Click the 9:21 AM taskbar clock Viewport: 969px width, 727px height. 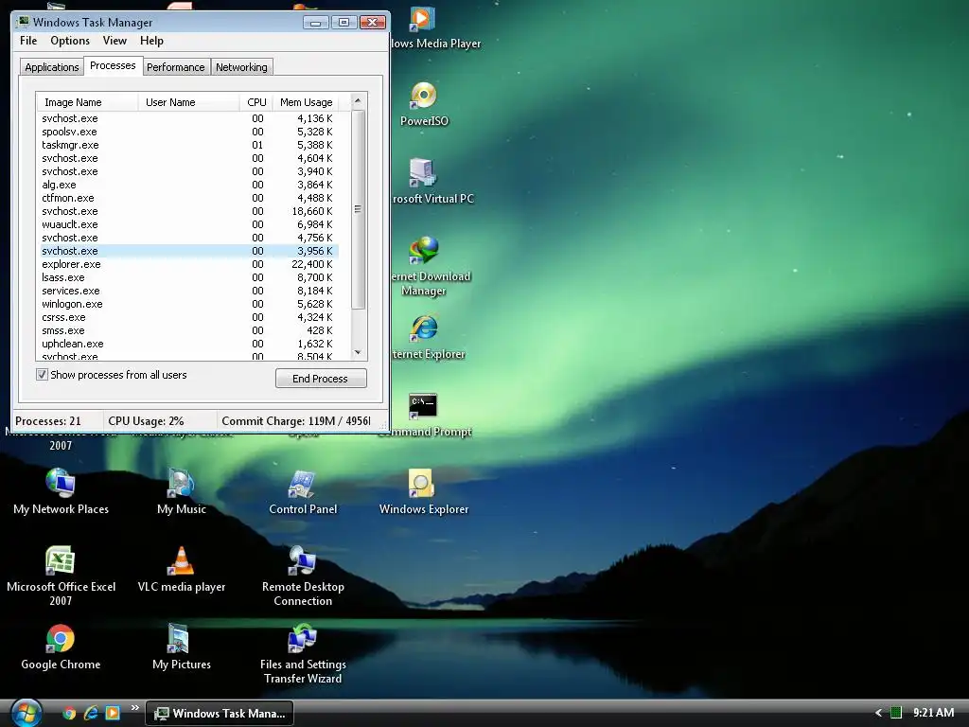click(933, 713)
